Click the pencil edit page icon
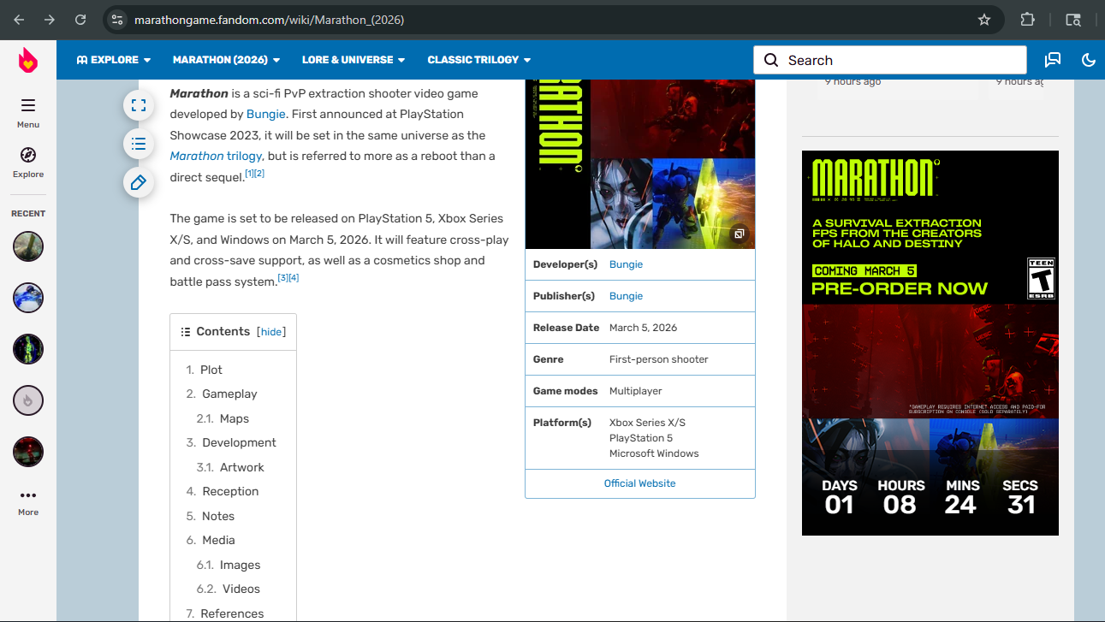 coord(139,182)
